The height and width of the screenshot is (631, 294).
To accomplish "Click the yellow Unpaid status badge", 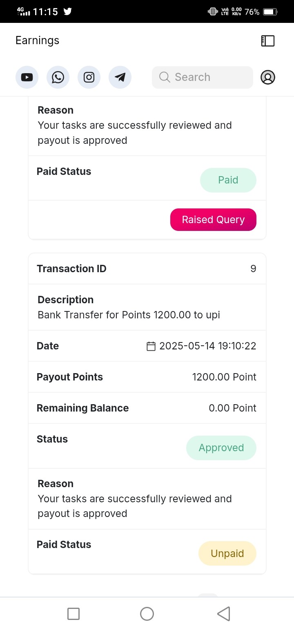I will click(227, 553).
